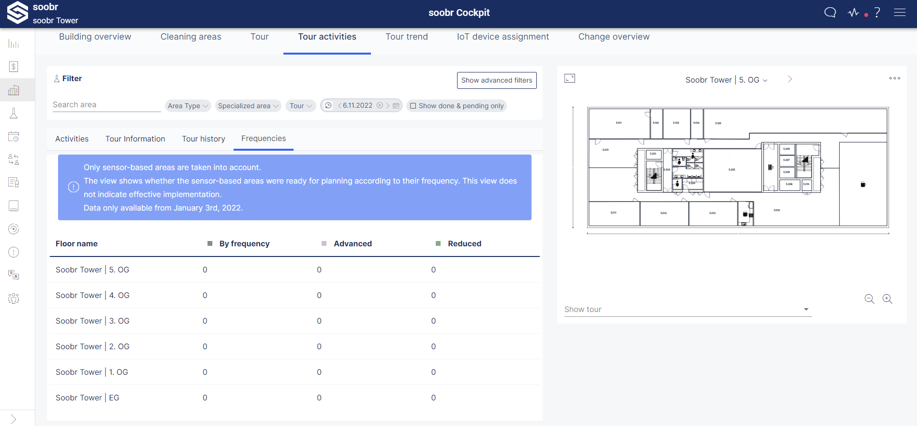Select the Frequencies sub-tab
The image size is (917, 426).
[264, 139]
